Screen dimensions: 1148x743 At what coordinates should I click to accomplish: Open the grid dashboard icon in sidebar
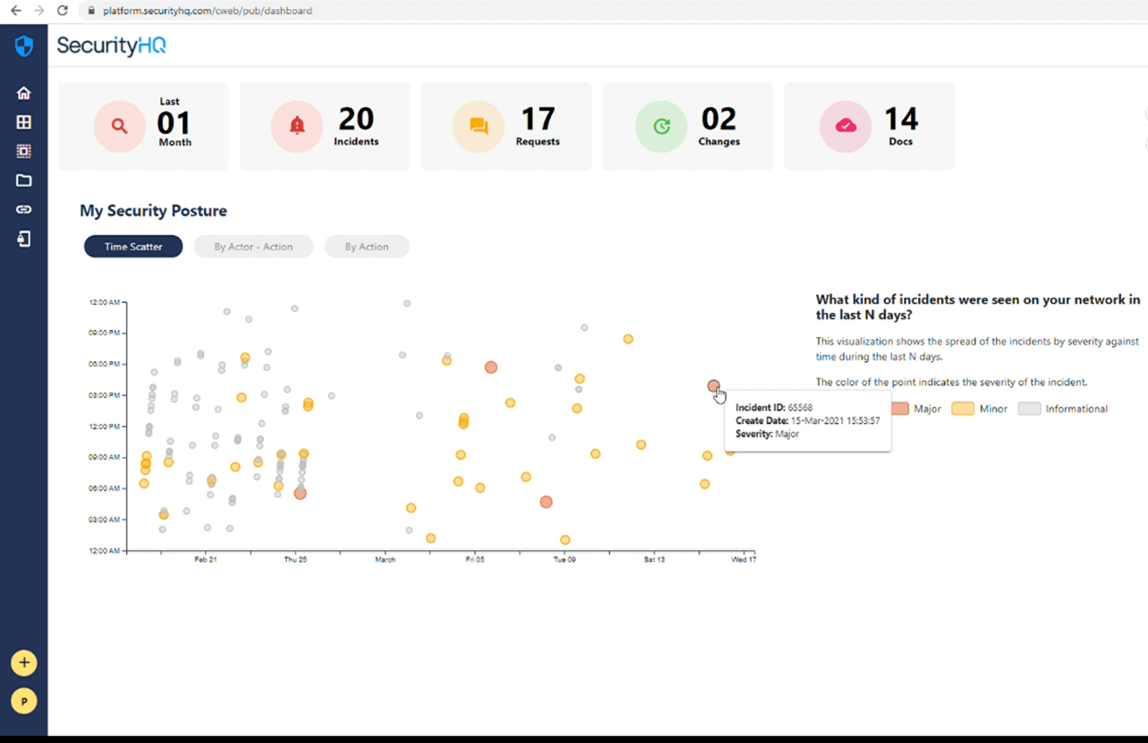click(x=24, y=122)
